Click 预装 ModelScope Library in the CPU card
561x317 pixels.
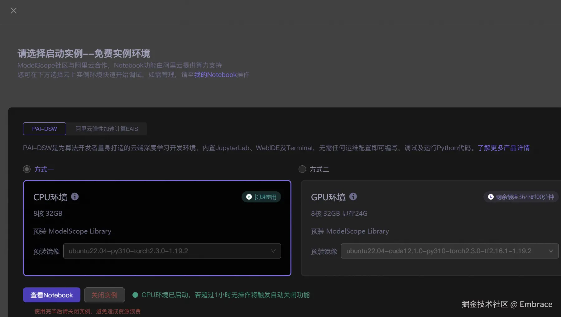click(72, 231)
